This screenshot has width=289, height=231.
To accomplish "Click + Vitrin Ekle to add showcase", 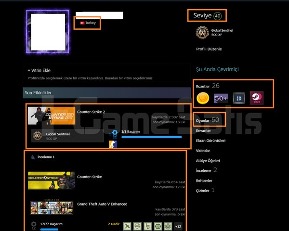I will pyautogui.click(x=39, y=70).
